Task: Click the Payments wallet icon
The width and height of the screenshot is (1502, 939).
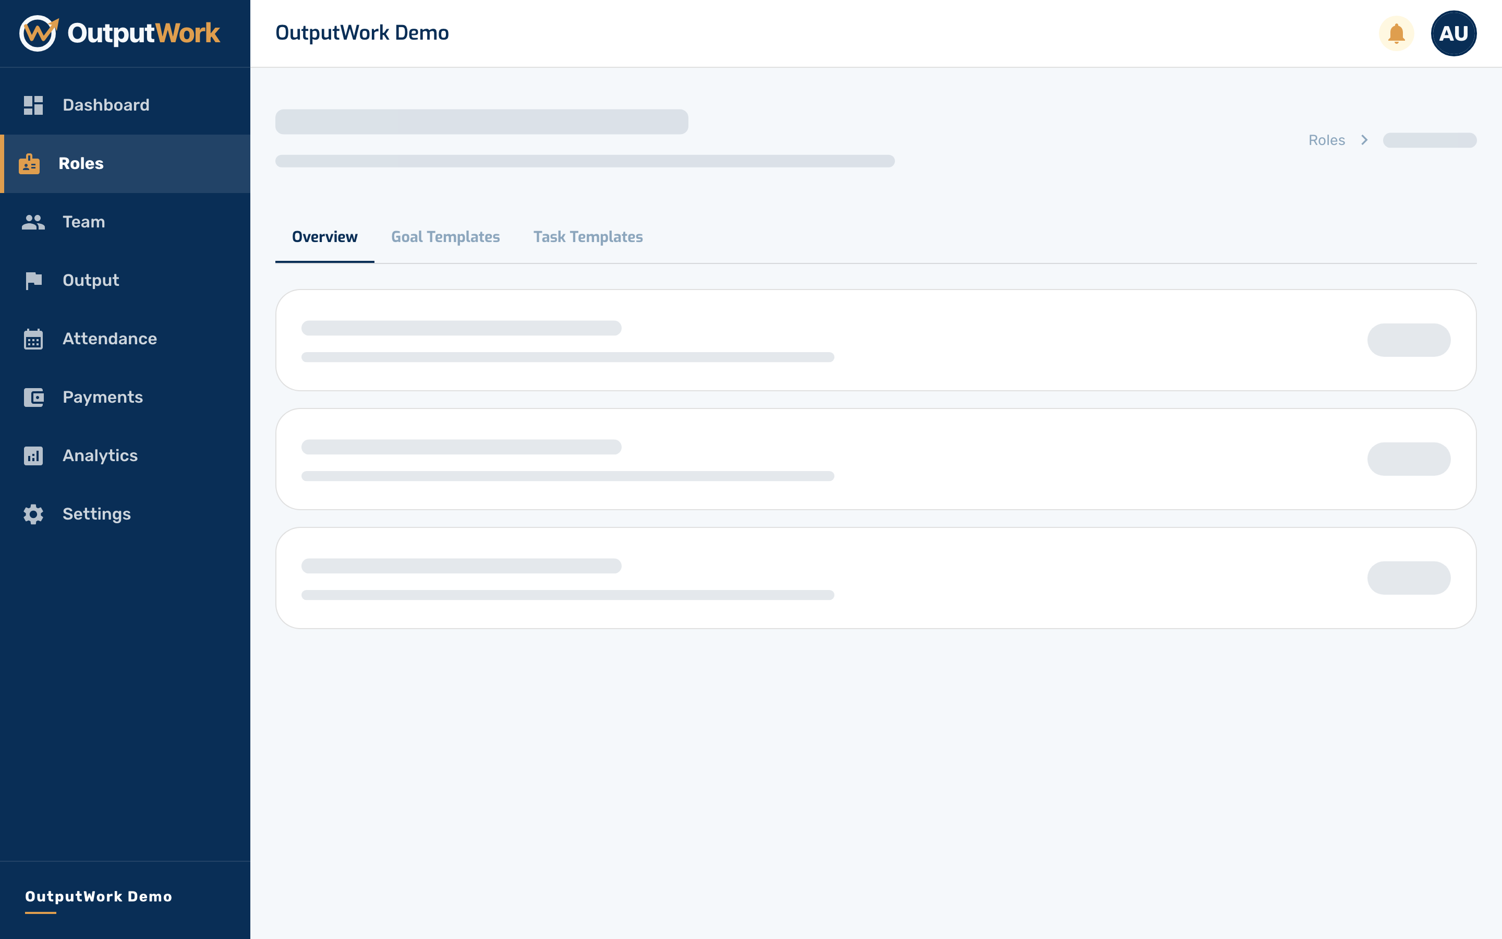Action: coord(33,398)
